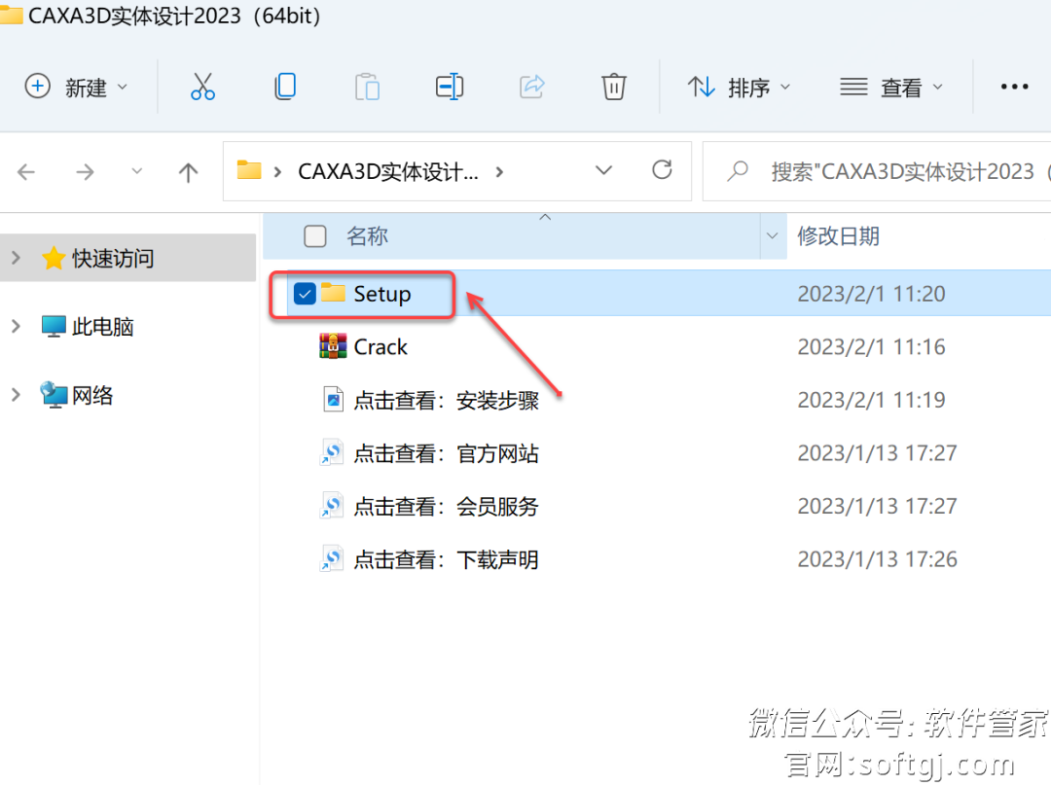The height and width of the screenshot is (785, 1051).
Task: Click the Paste clipboard icon
Action: [367, 87]
